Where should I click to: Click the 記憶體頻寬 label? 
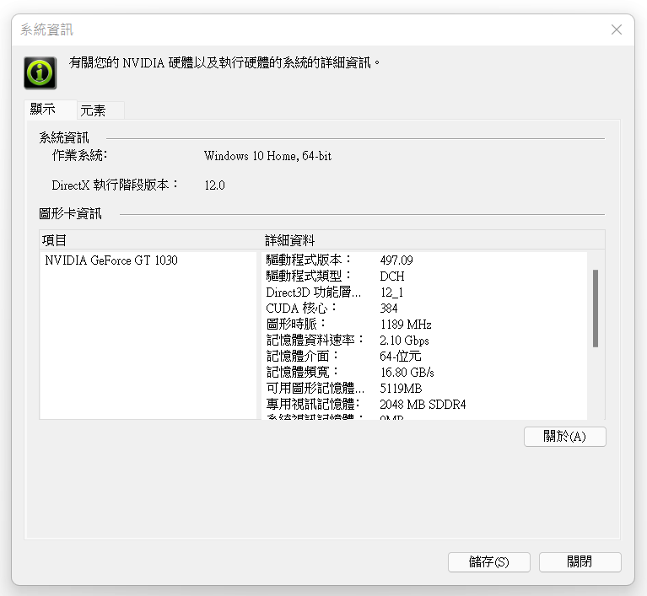[x=302, y=372]
